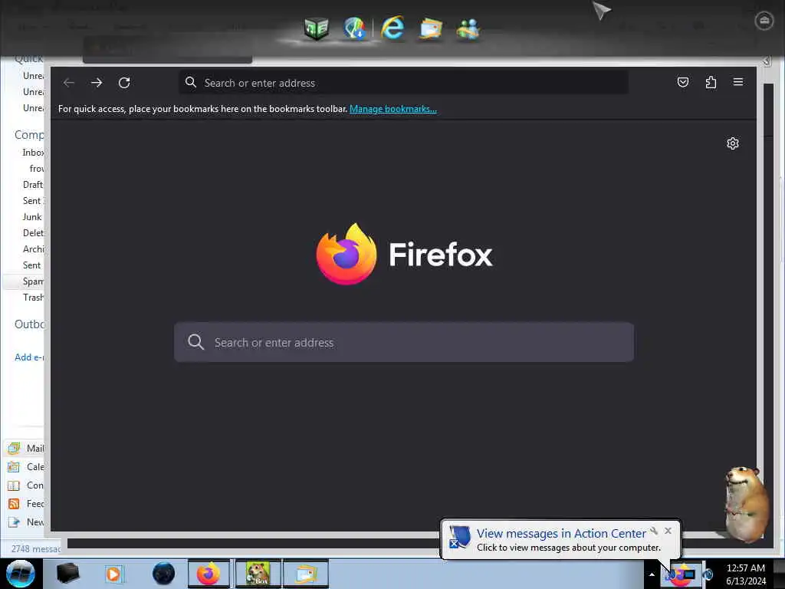Select Drafts folder in mail window
The image size is (785, 589).
point(33,184)
